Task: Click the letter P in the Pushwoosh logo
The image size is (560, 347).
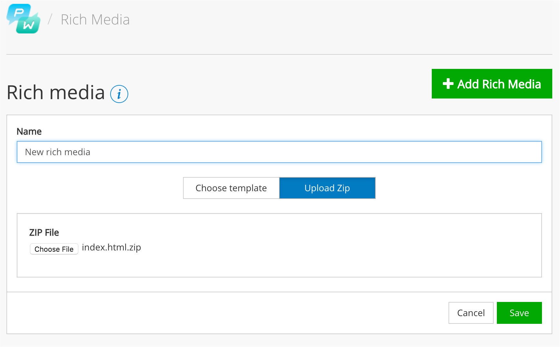Action: [19, 13]
